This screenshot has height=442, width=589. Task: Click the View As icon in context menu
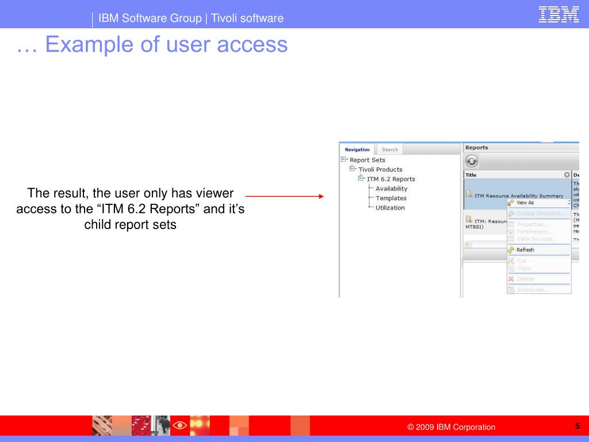[x=511, y=203]
